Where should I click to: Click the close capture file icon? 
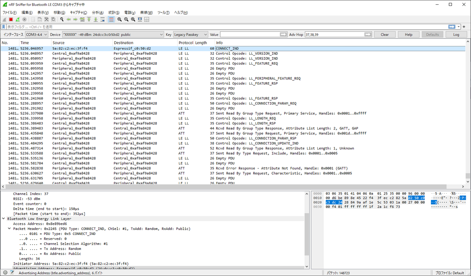(x=47, y=19)
